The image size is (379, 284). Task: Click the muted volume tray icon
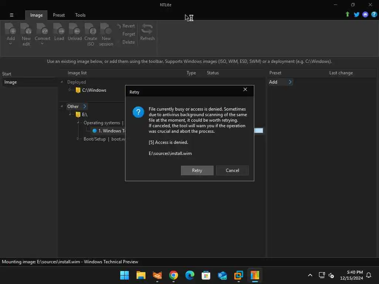pos(331,275)
